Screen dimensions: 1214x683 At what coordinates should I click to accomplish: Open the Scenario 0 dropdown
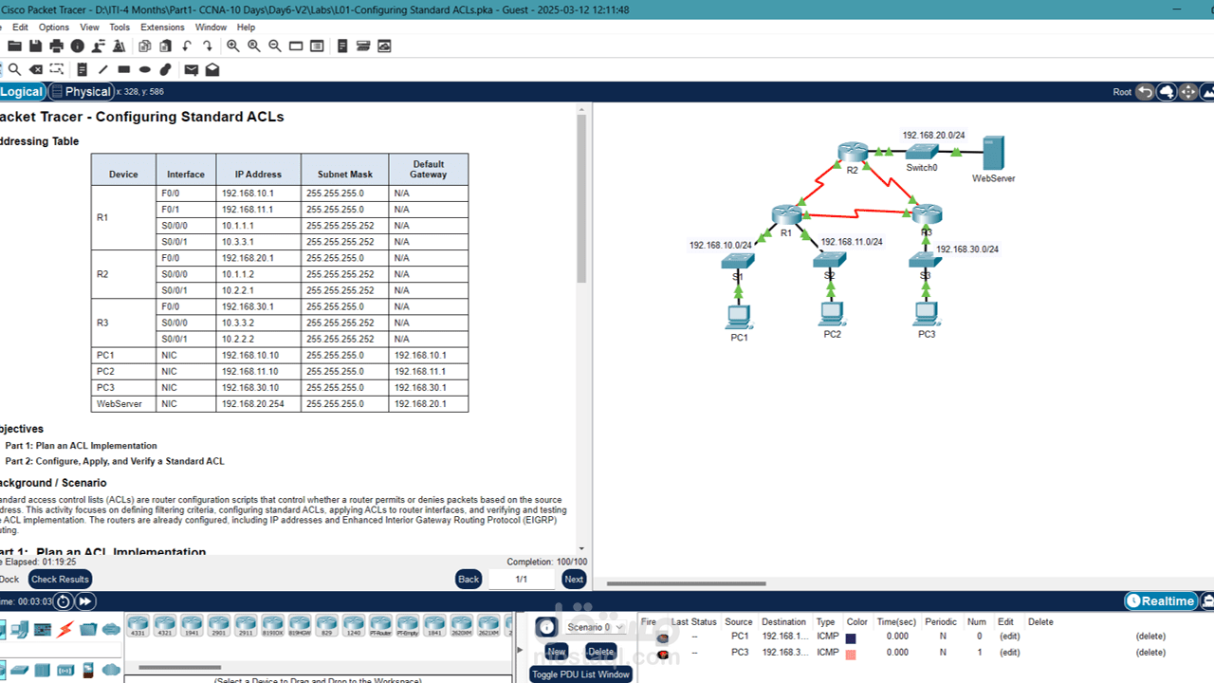coord(595,627)
